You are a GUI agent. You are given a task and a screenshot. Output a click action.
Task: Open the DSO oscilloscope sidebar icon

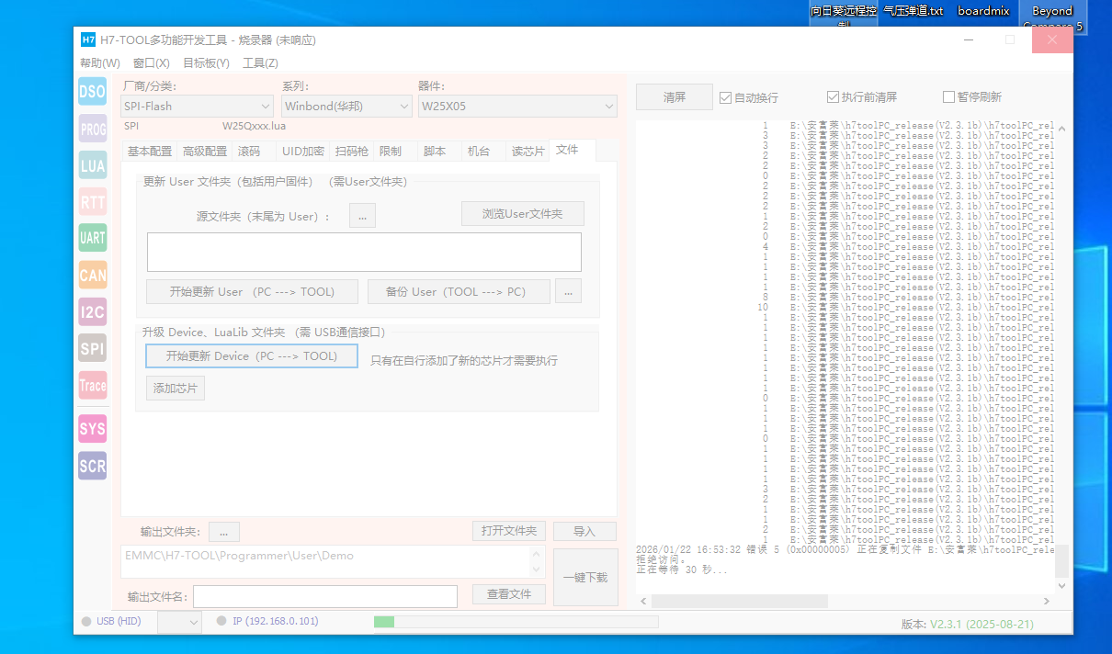92,92
